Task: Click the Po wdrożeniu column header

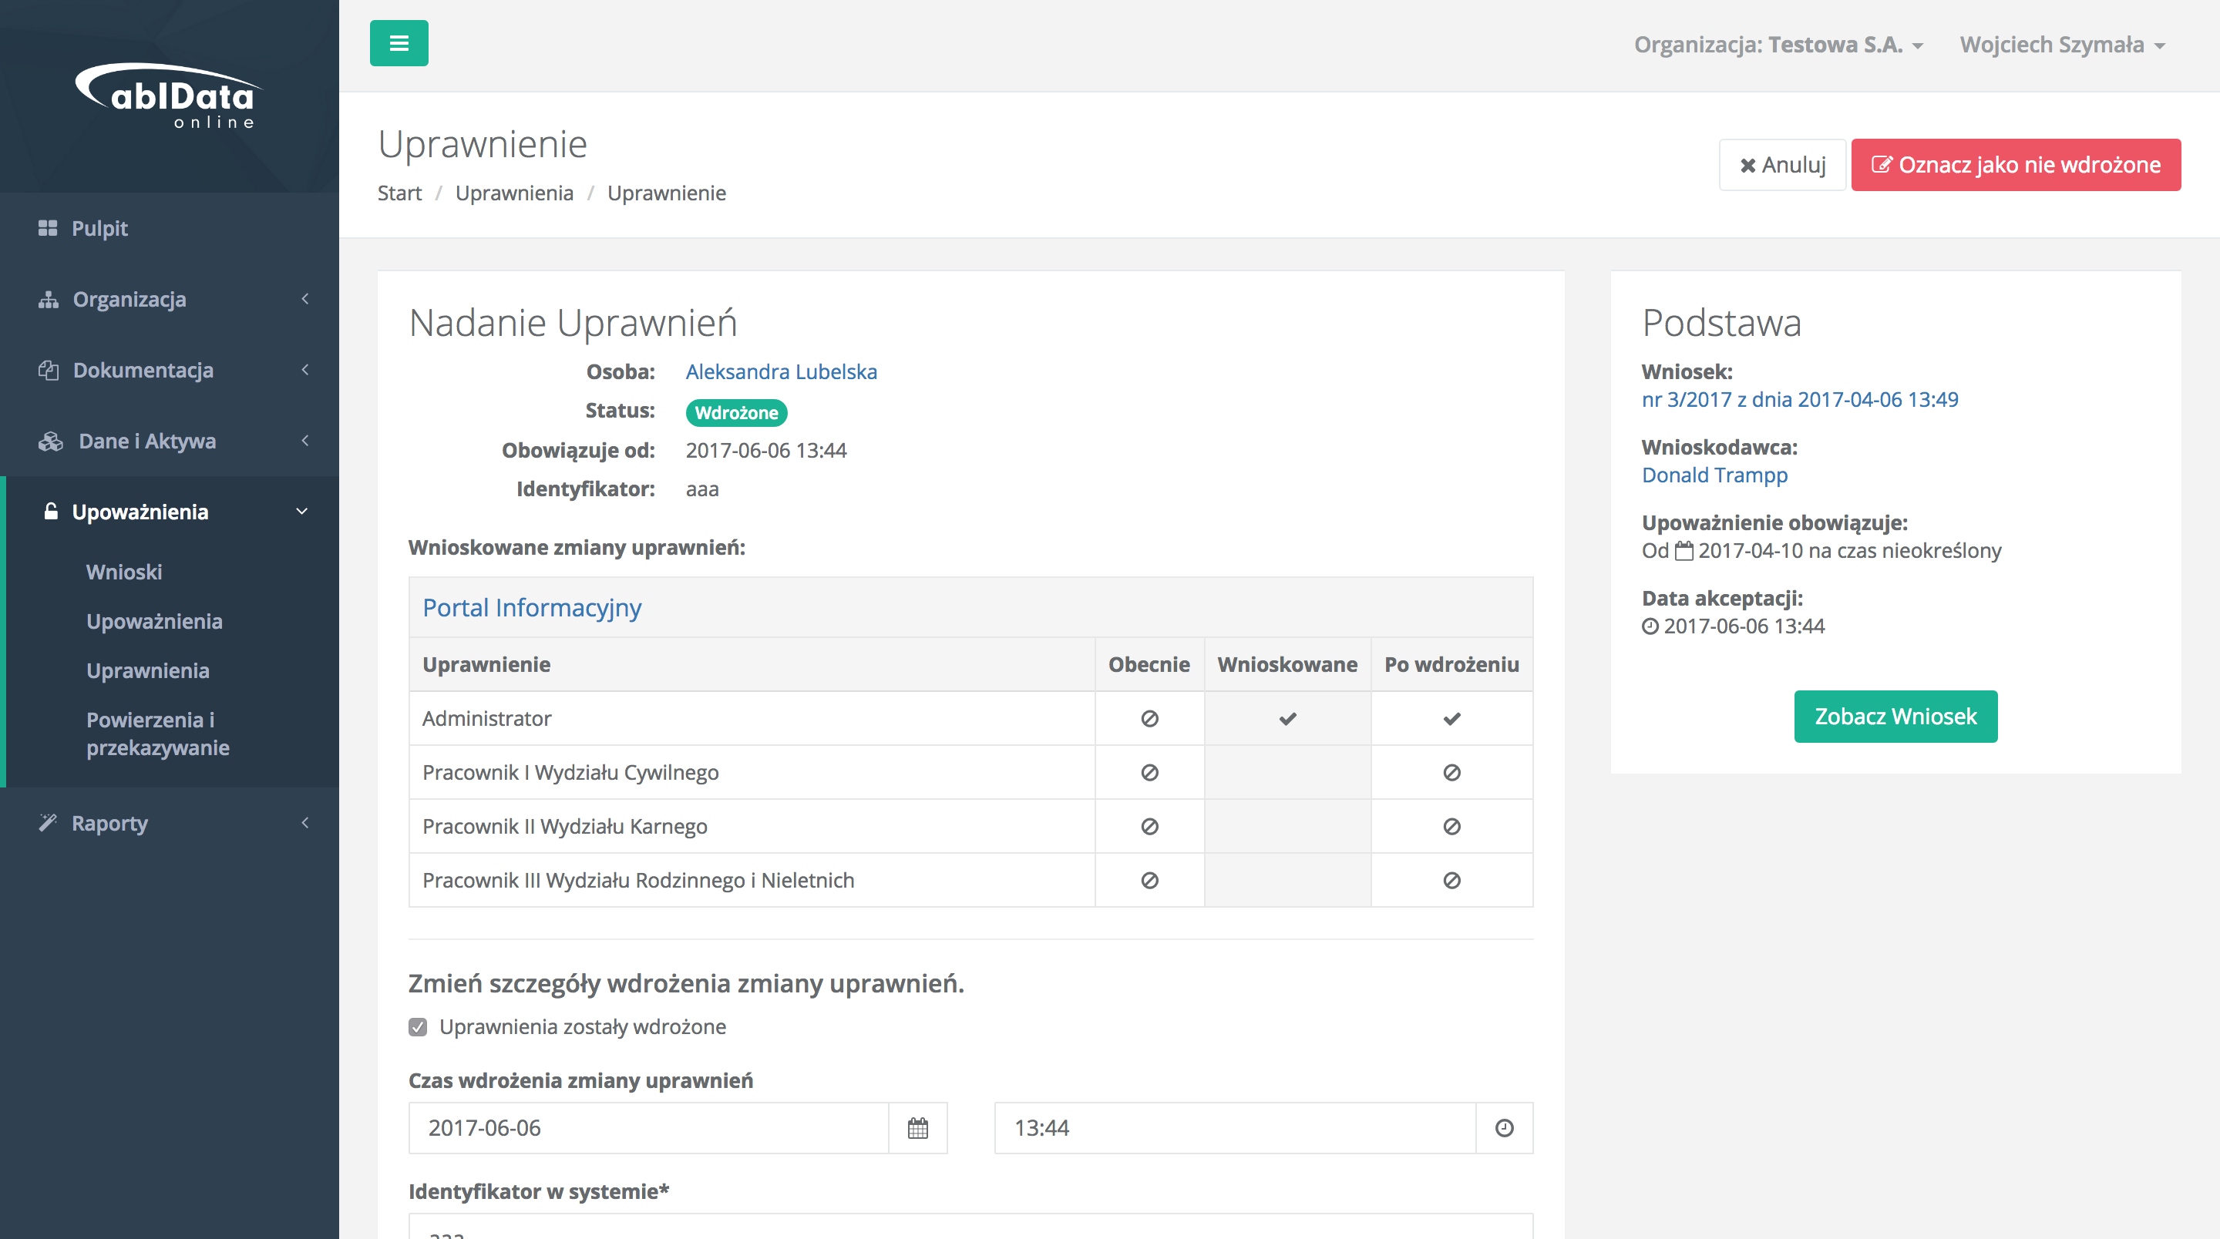Action: coord(1452,664)
